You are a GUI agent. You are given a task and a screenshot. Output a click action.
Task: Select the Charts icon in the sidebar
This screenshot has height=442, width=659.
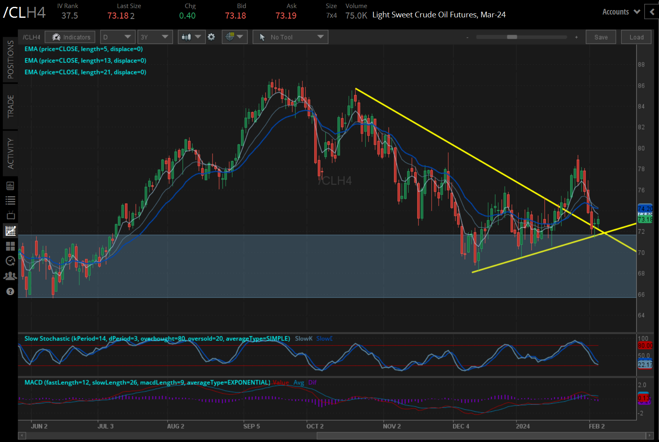pyautogui.click(x=10, y=230)
